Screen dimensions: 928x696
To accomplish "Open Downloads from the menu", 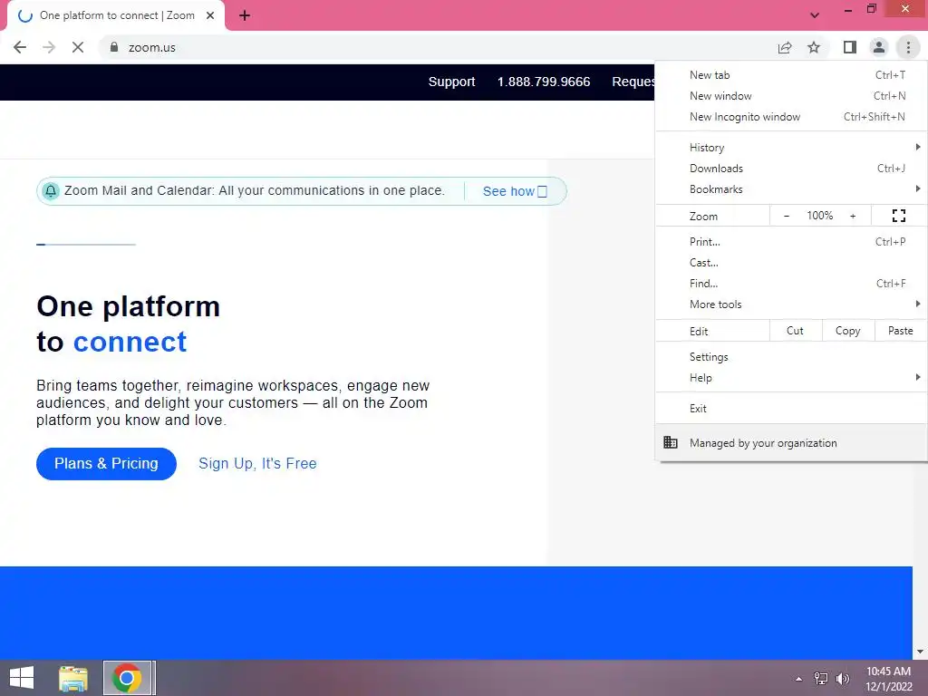I will [x=790, y=168].
